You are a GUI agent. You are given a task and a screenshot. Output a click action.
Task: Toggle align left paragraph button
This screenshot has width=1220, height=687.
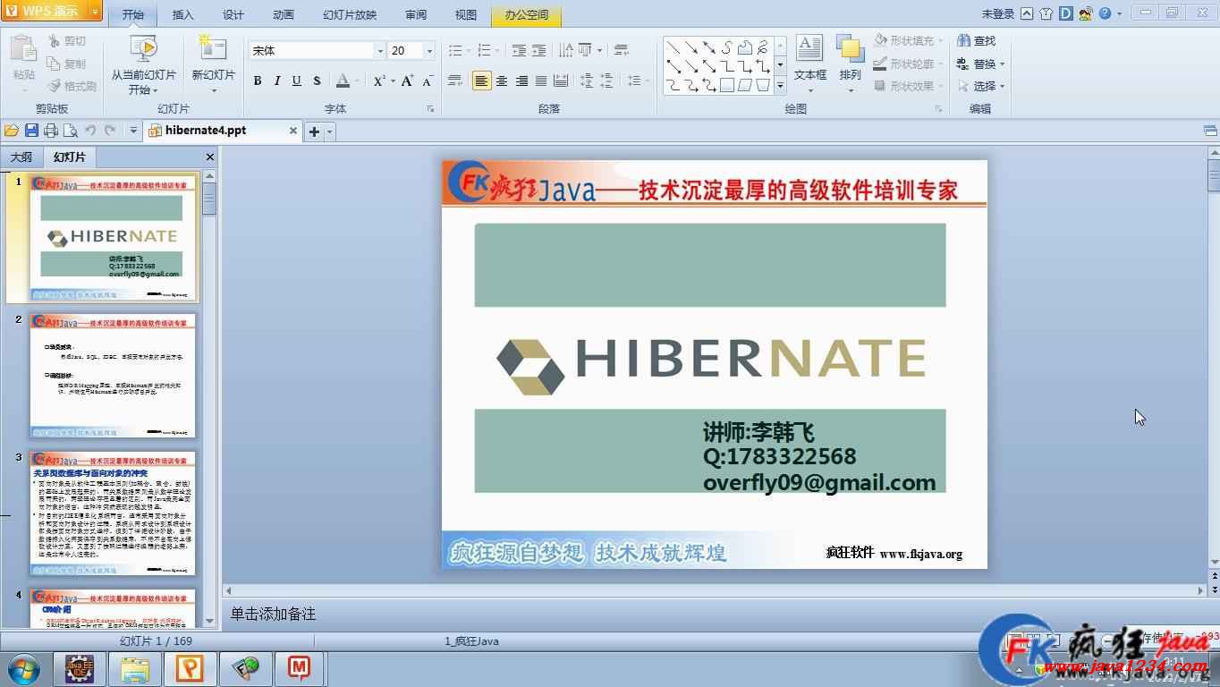[482, 81]
